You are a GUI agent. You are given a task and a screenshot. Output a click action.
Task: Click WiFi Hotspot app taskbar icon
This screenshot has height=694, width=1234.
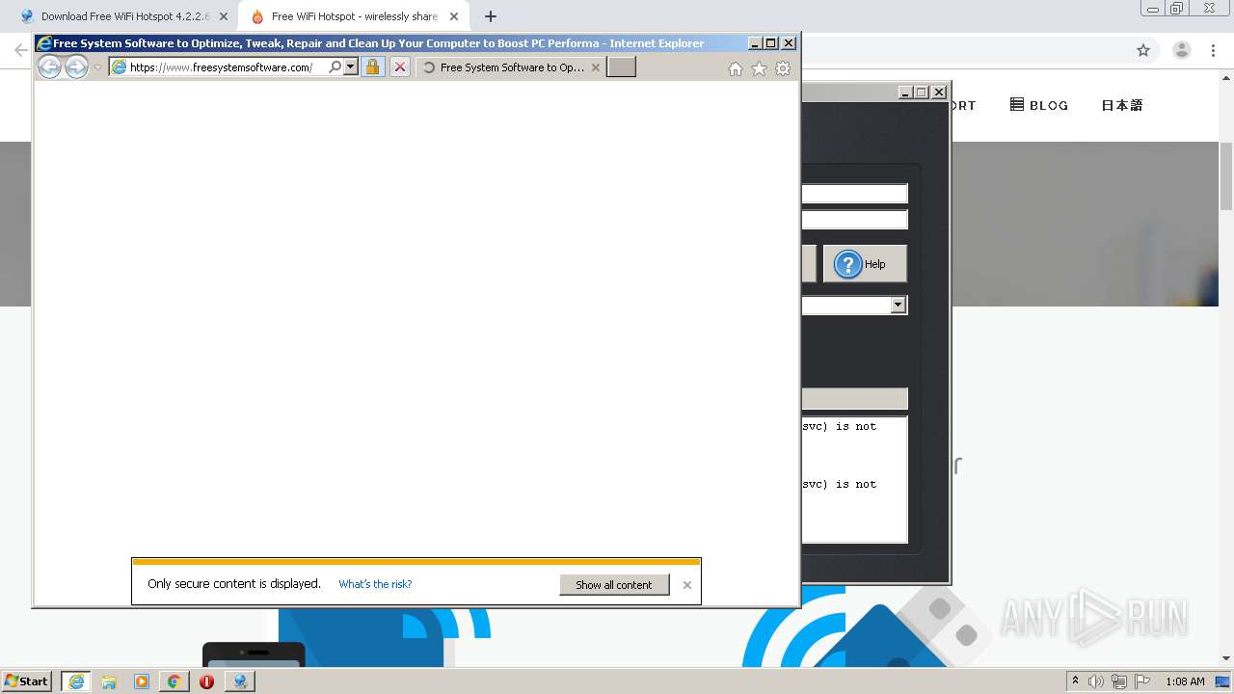click(240, 681)
